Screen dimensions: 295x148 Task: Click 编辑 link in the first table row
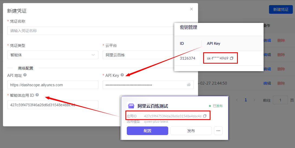(267, 40)
